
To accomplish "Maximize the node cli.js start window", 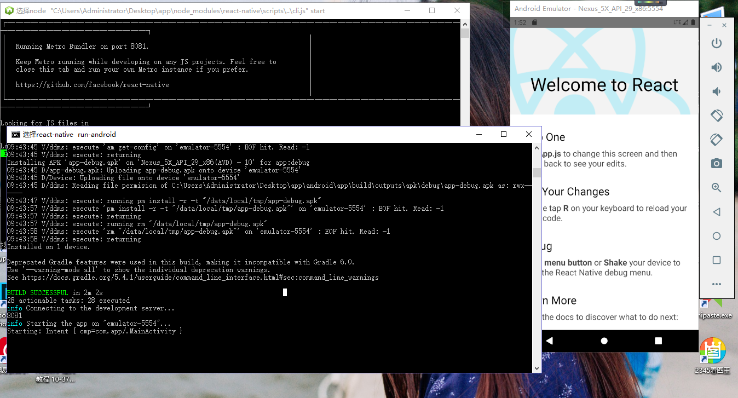I will tap(432, 10).
